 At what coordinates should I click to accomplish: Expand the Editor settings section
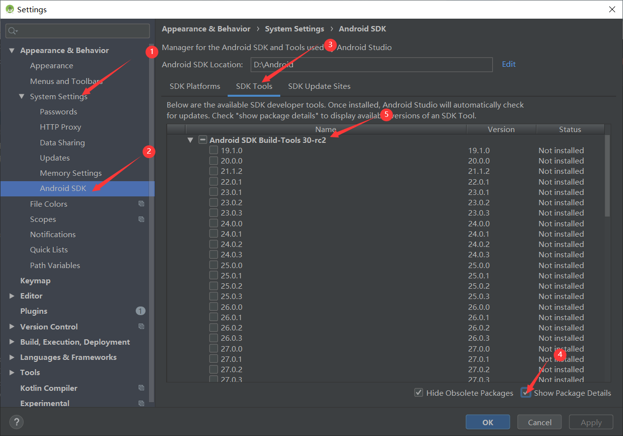coord(12,296)
